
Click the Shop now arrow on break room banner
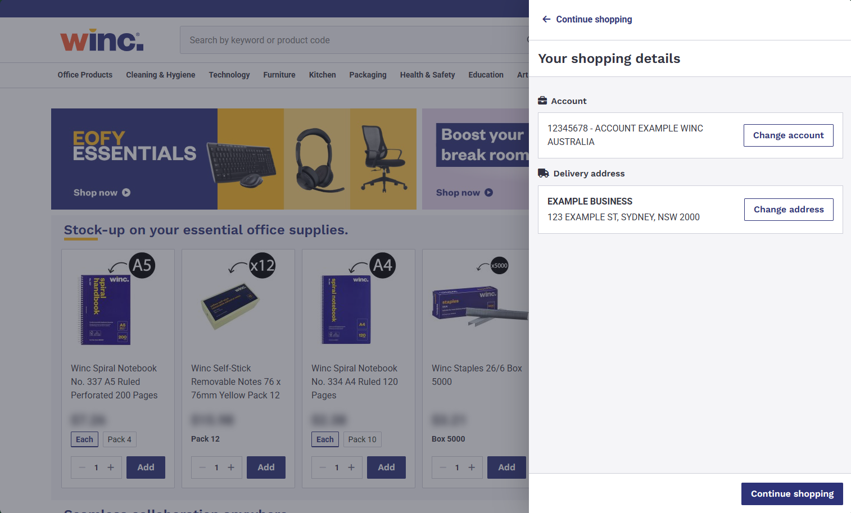[488, 192]
